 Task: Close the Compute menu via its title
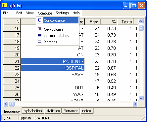[45, 13]
